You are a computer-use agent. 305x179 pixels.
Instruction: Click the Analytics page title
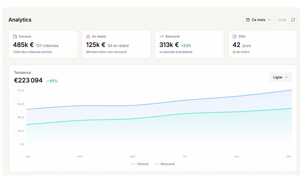click(20, 20)
